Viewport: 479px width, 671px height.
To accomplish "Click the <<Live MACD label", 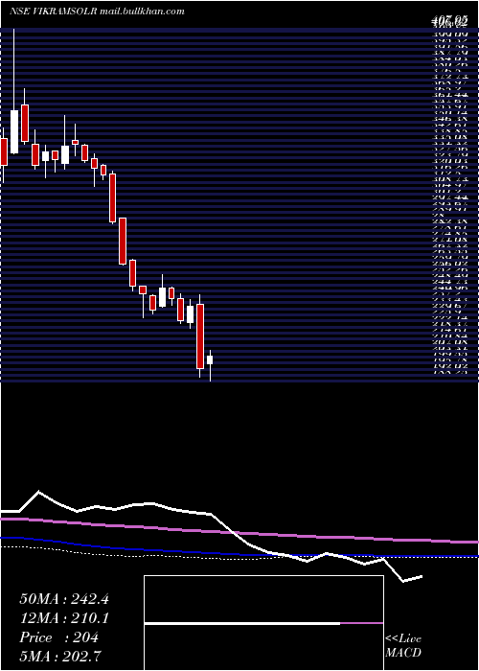I will pos(403,646).
